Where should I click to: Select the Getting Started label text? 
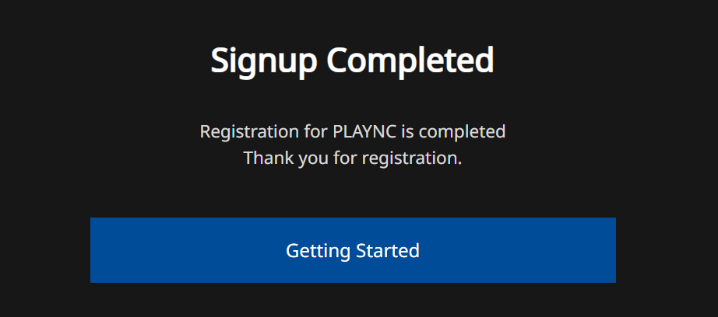(353, 251)
